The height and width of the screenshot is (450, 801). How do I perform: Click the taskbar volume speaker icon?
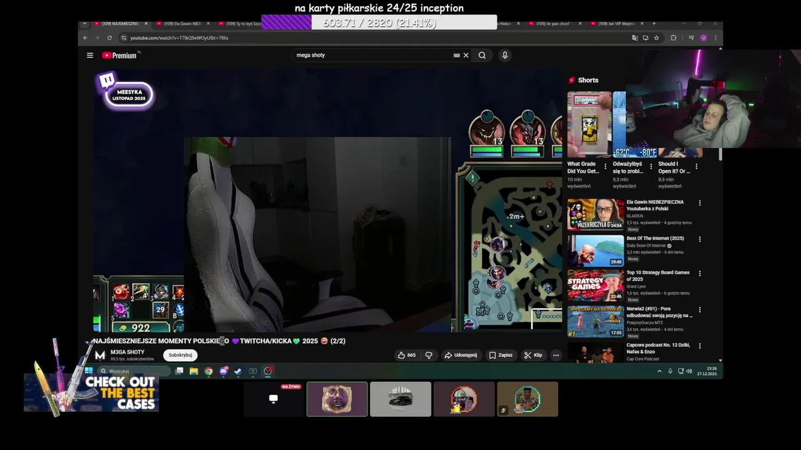coord(689,371)
